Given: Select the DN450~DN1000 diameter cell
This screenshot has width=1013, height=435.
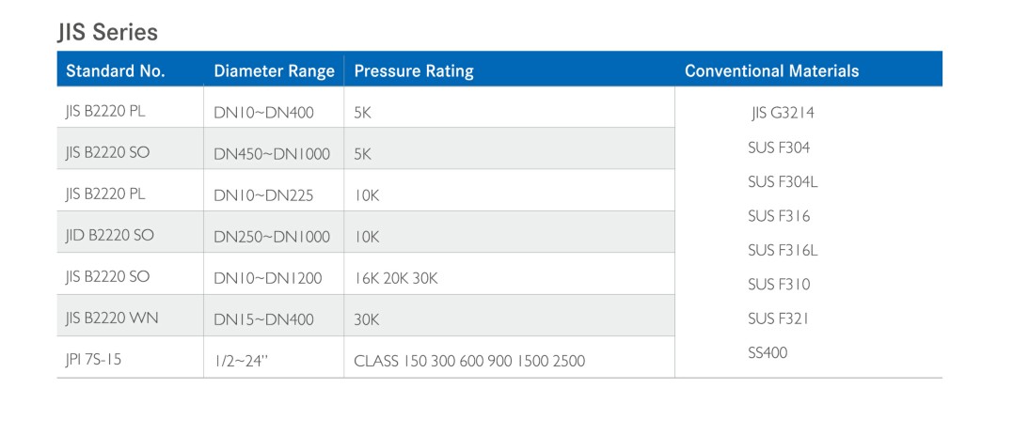Looking at the screenshot, I should (x=272, y=154).
